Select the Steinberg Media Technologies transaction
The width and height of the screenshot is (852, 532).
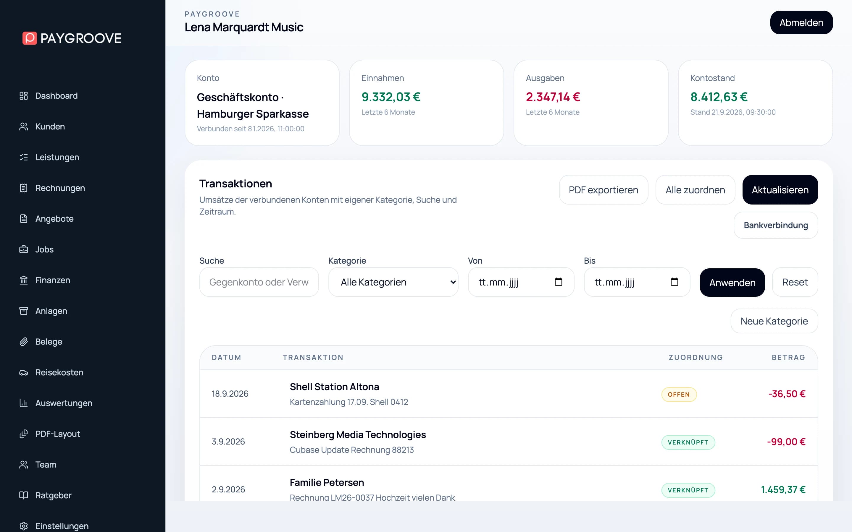click(508, 442)
